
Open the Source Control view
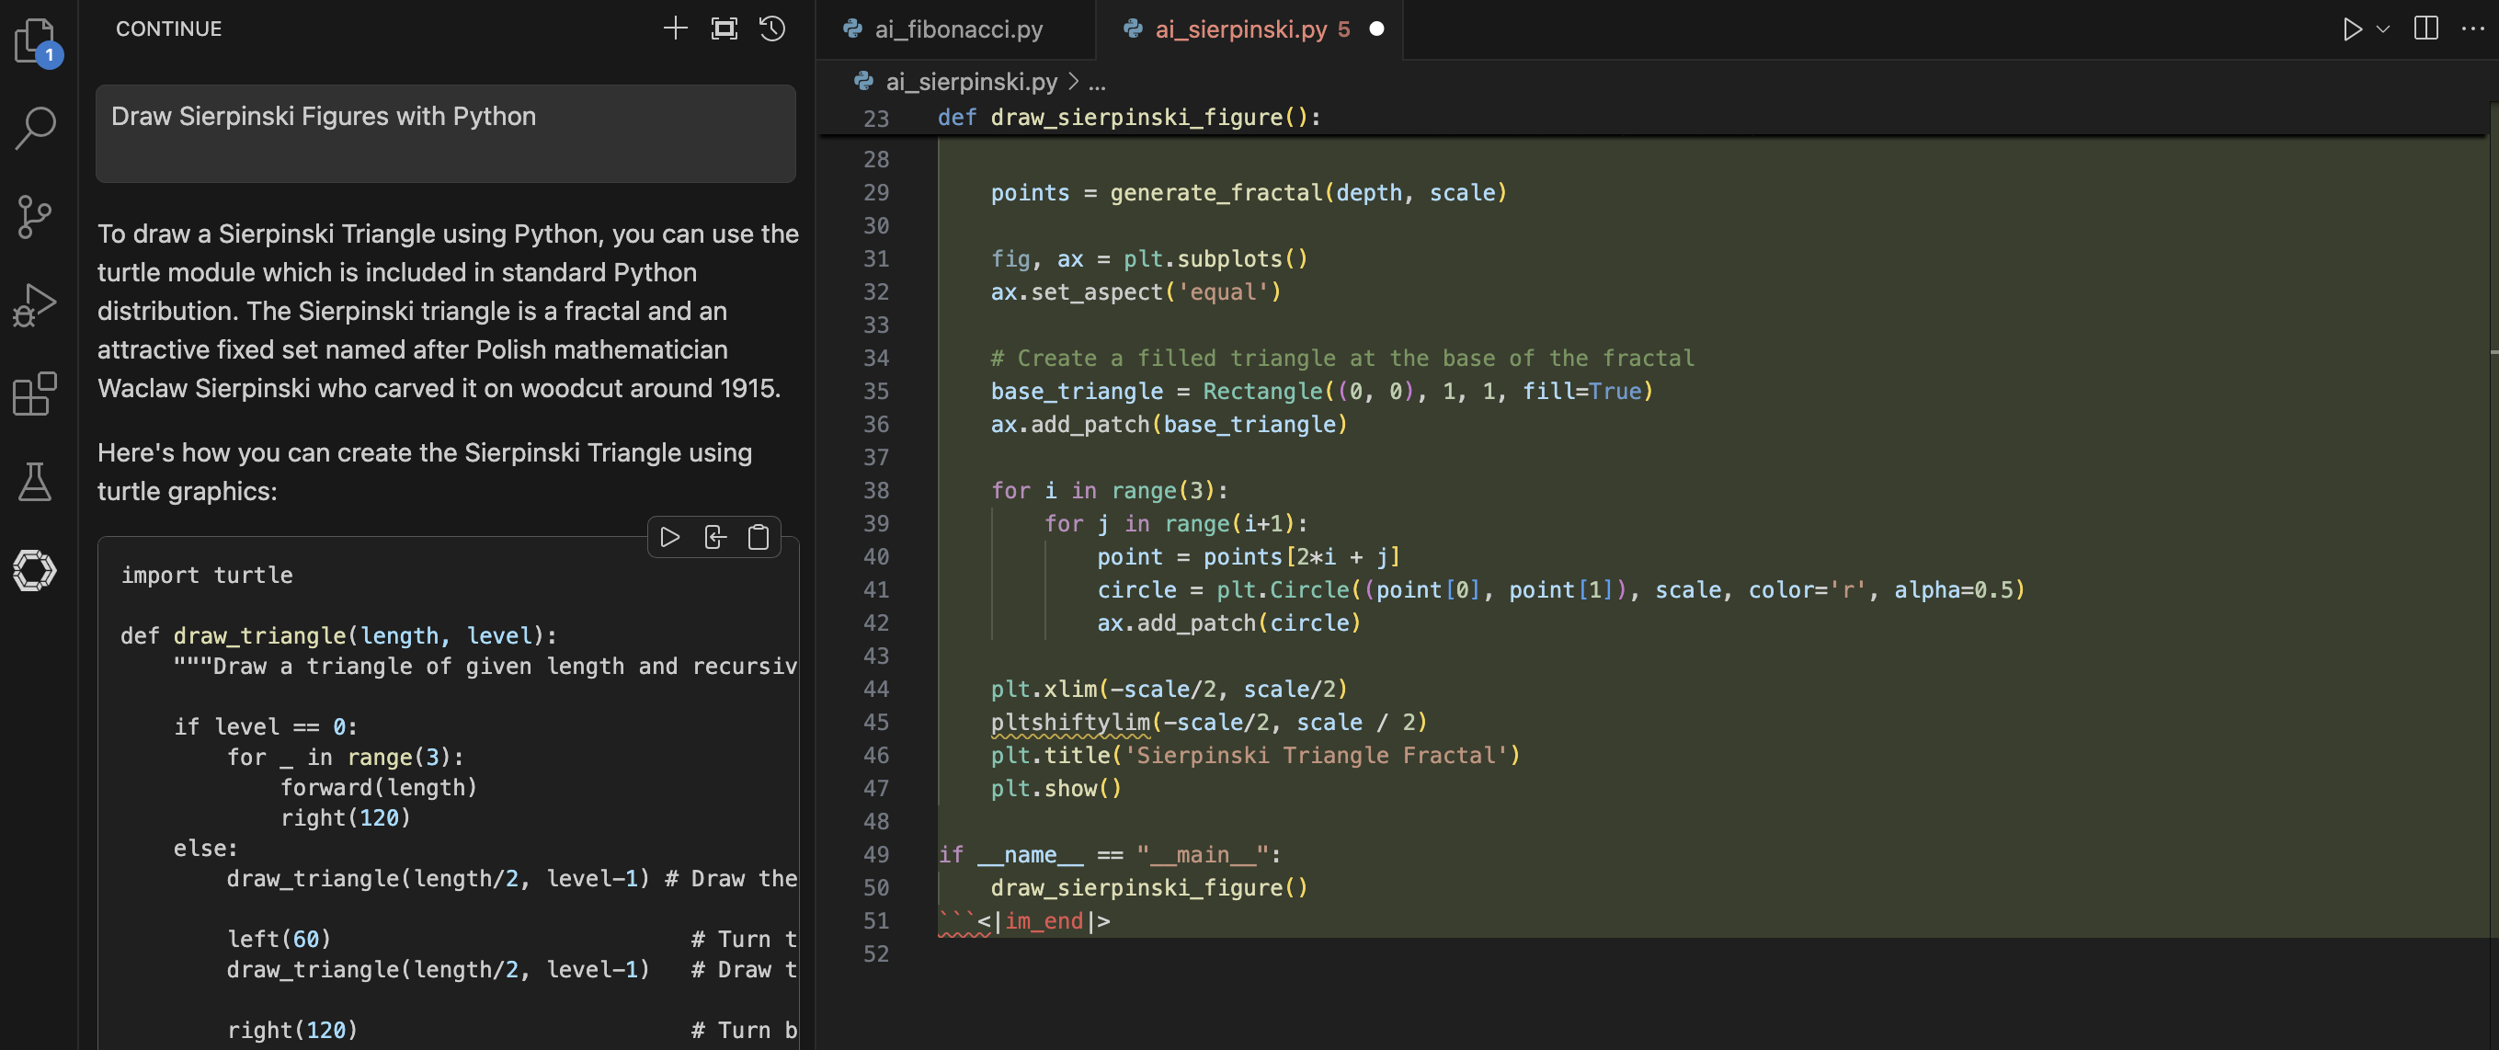[x=35, y=216]
